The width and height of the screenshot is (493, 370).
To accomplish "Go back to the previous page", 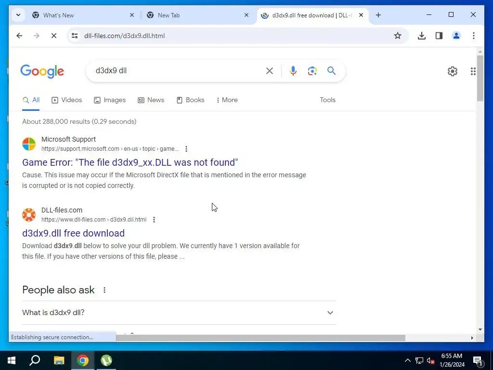I will pos(19,36).
